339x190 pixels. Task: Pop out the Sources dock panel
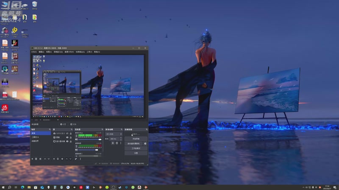click(x=72, y=130)
